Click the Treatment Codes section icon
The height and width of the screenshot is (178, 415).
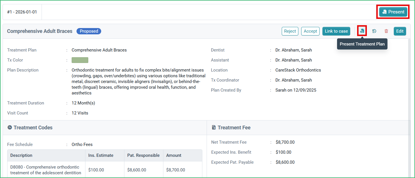pos(10,127)
